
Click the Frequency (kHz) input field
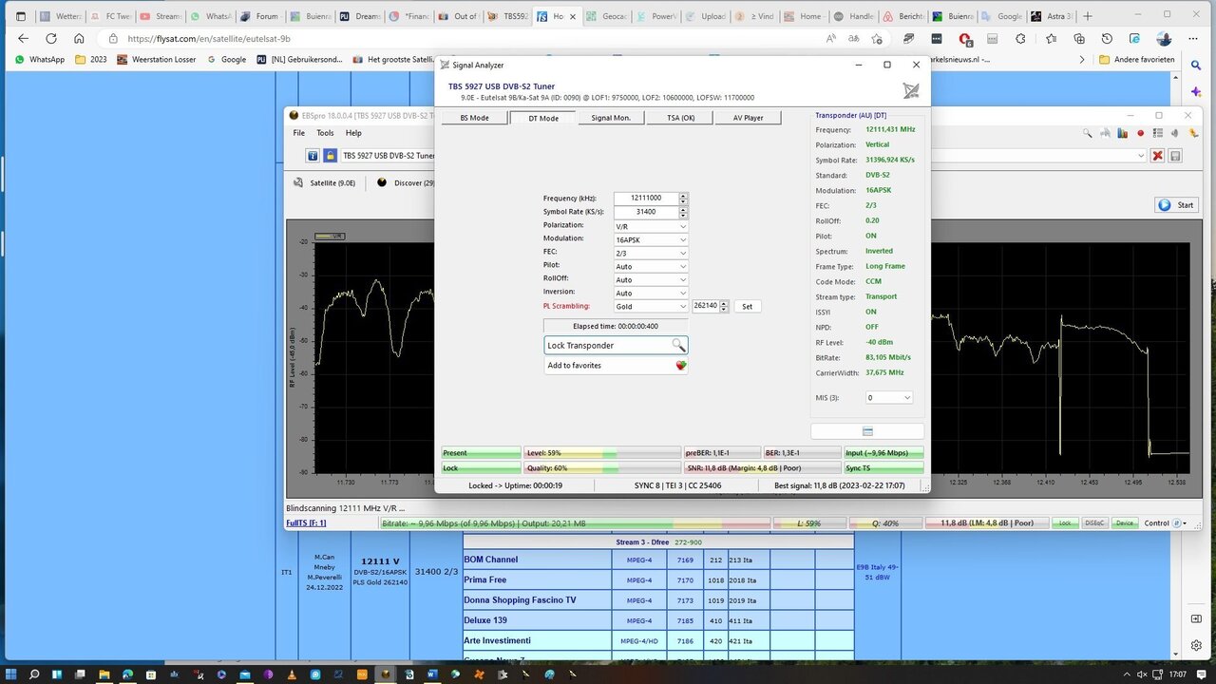coord(646,199)
